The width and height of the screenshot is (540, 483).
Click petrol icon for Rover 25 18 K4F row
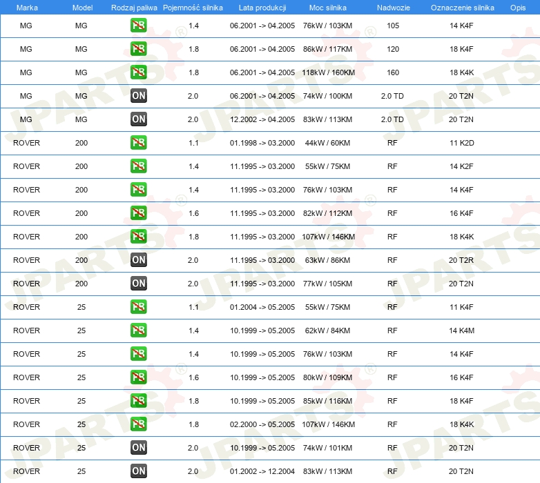coord(138,401)
